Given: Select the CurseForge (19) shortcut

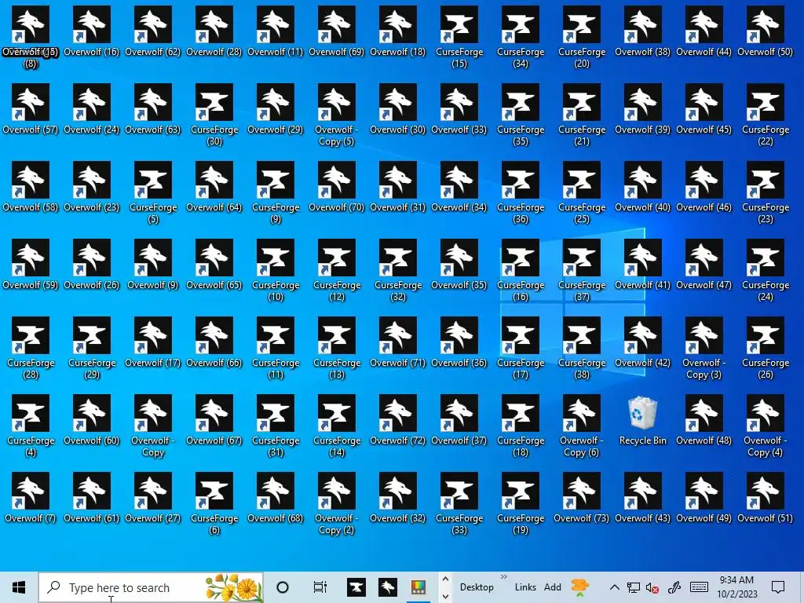Looking at the screenshot, I should tap(521, 503).
